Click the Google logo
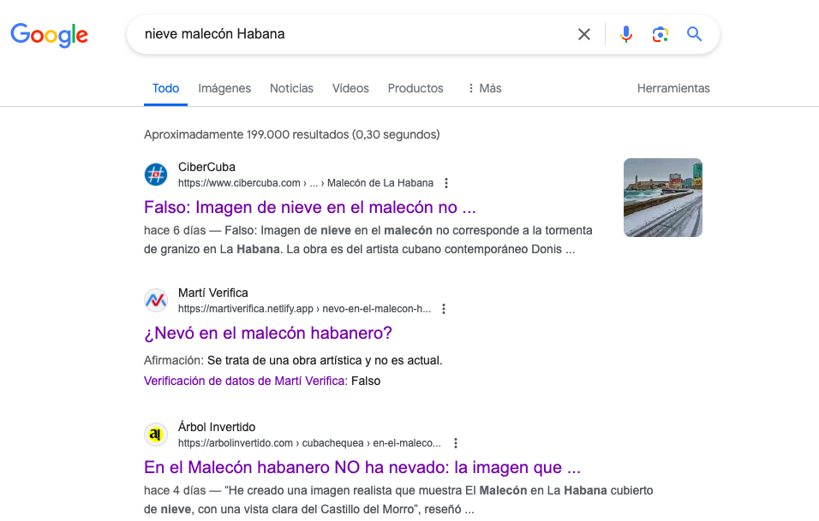819x521 pixels. [49, 34]
